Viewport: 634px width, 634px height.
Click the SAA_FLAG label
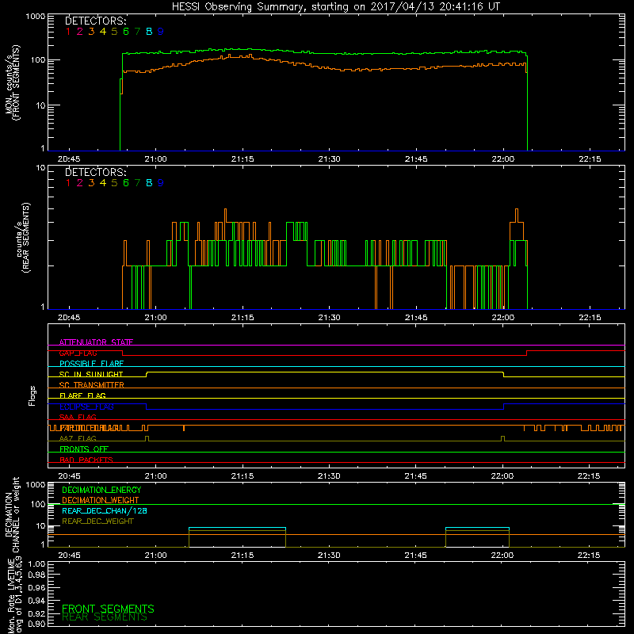point(78,417)
